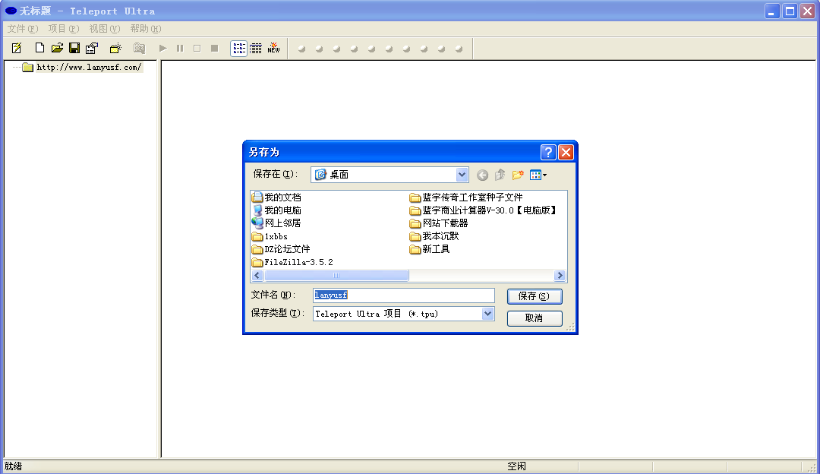Go up one folder level in dialog
Image resolution: width=820 pixels, height=474 pixels.
point(500,175)
